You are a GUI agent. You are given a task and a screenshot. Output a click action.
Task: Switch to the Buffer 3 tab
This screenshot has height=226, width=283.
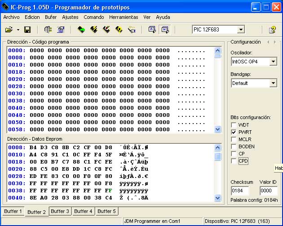[x=60, y=211]
